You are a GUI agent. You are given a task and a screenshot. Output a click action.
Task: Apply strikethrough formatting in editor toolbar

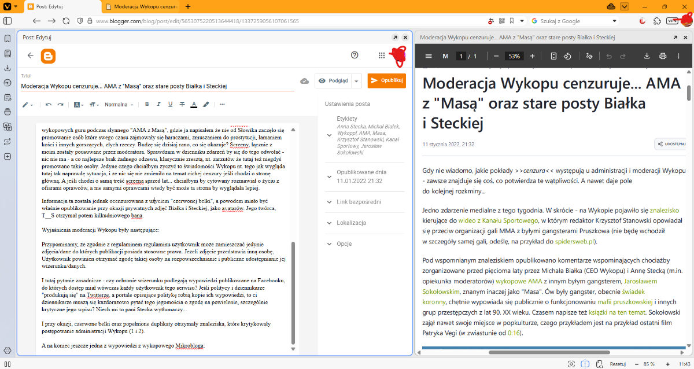tap(182, 105)
